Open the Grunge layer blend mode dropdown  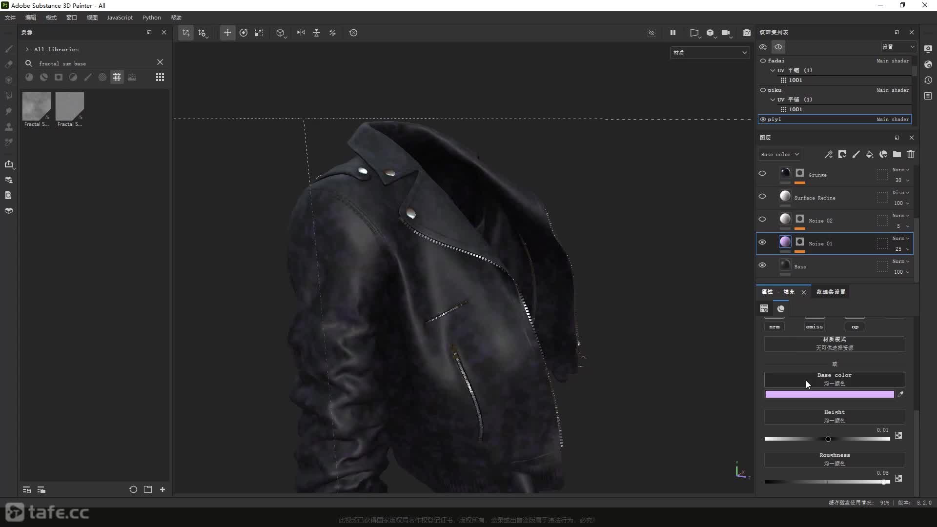click(x=900, y=170)
